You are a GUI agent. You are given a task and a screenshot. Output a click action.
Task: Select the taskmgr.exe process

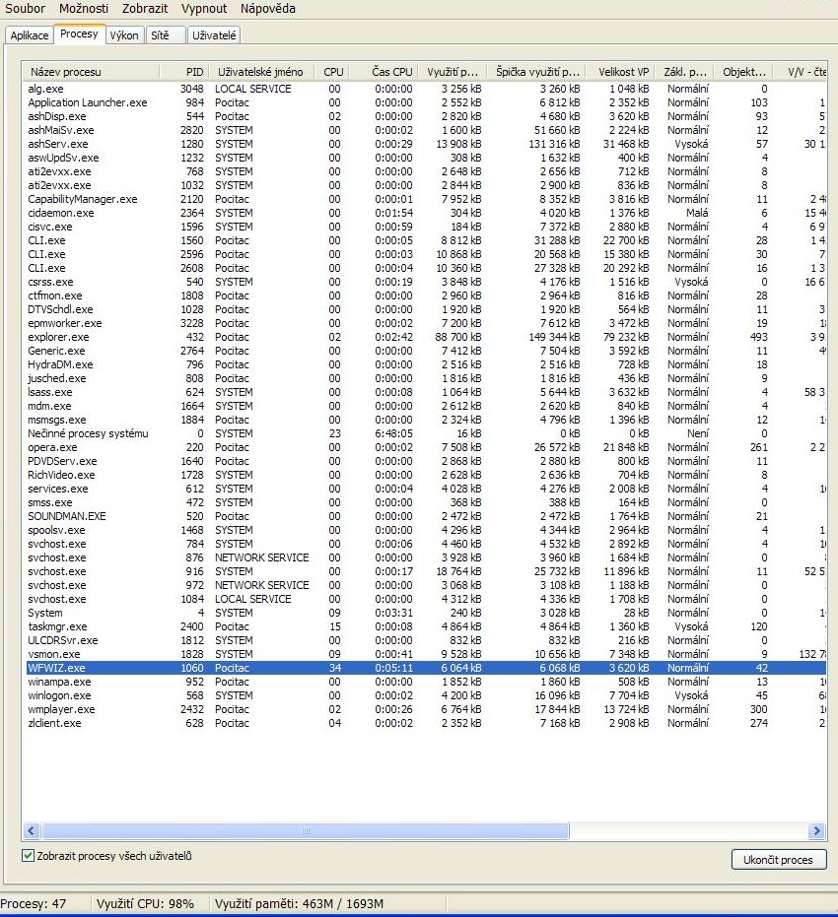[x=426, y=626]
